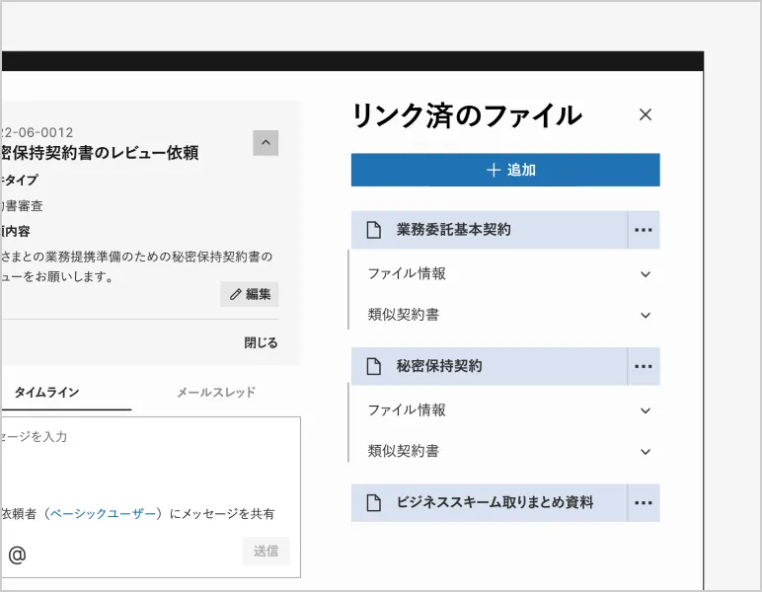Collapse the request details with chevron-up button
Image resolution: width=762 pixels, height=592 pixels.
(266, 143)
